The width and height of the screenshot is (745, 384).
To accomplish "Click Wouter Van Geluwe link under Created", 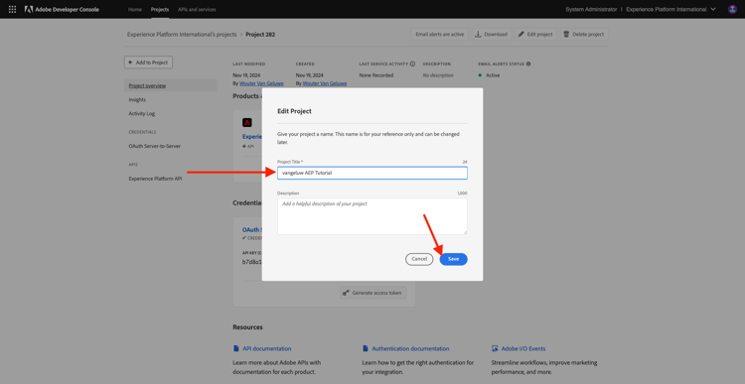I will tap(325, 83).
